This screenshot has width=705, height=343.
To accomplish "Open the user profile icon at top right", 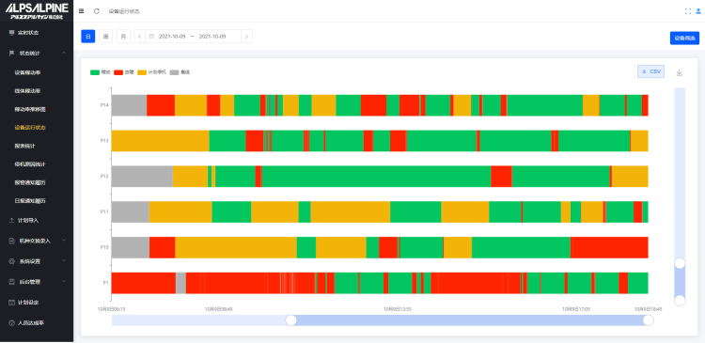I will click(698, 11).
